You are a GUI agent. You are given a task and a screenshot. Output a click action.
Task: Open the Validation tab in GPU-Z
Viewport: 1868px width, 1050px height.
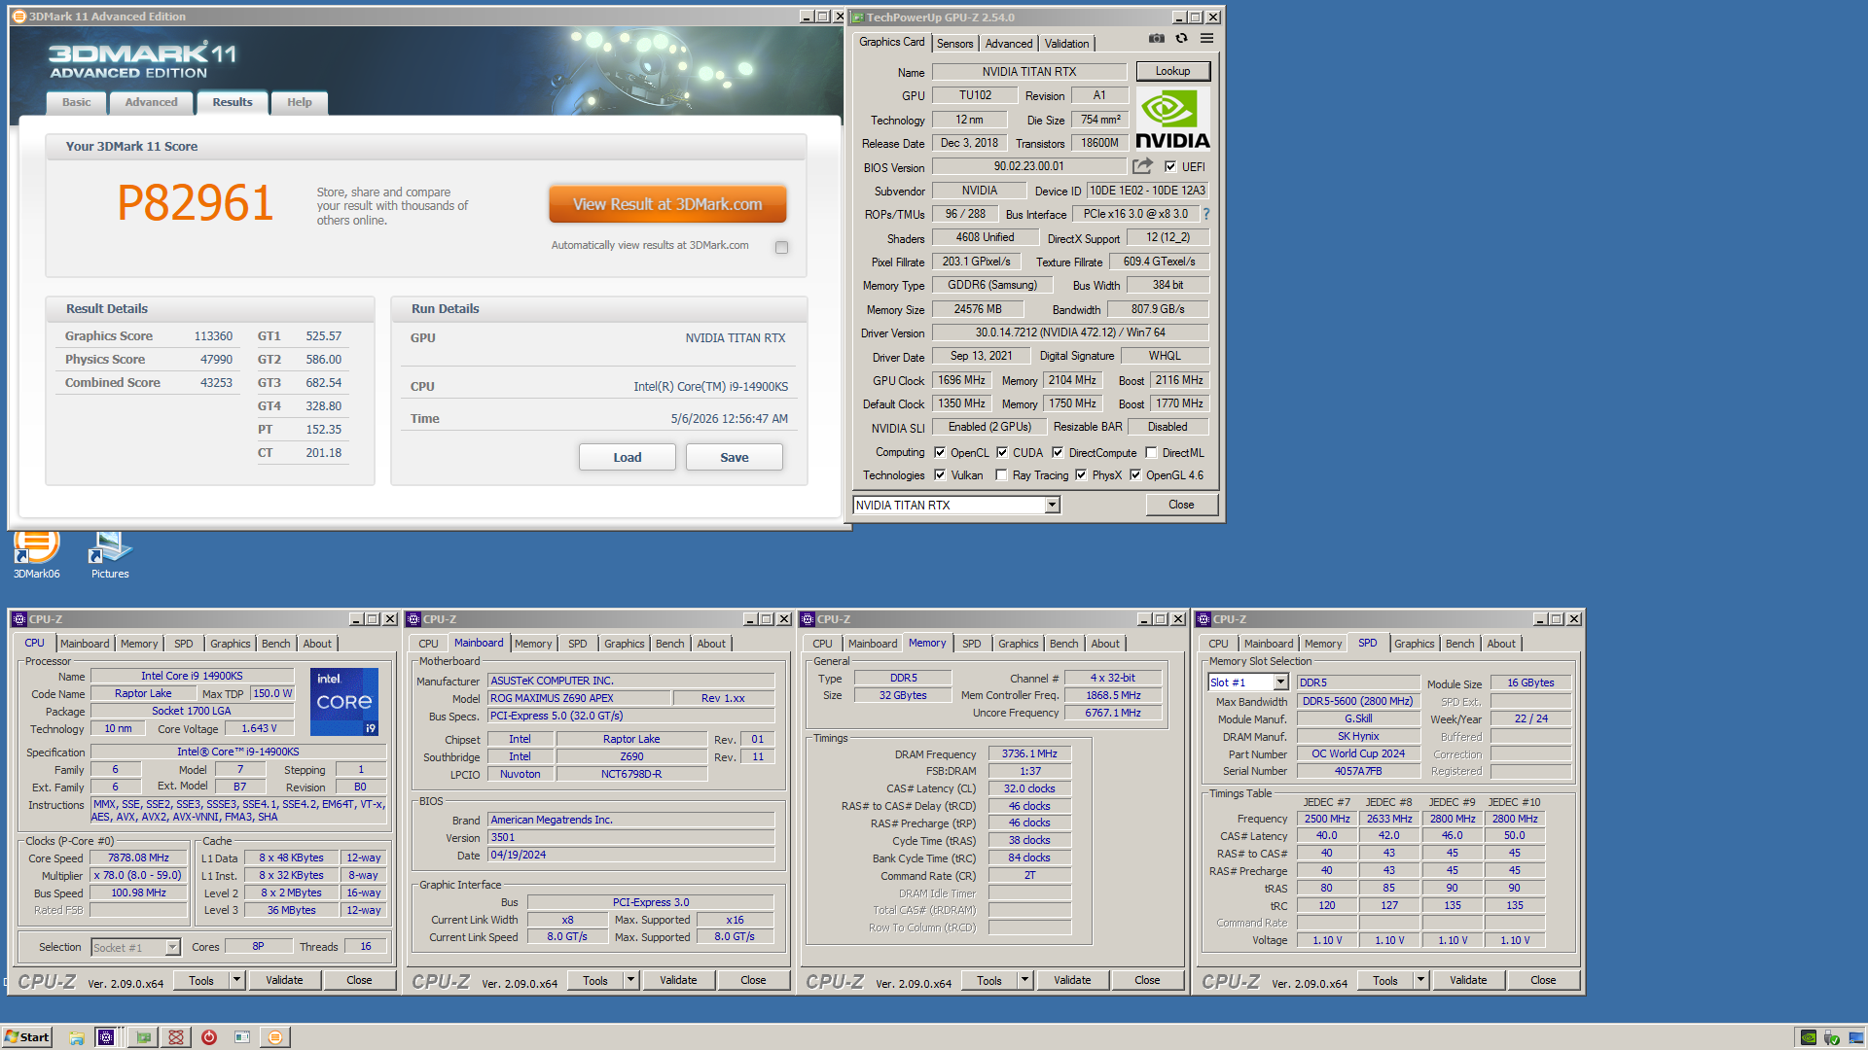(x=1066, y=44)
